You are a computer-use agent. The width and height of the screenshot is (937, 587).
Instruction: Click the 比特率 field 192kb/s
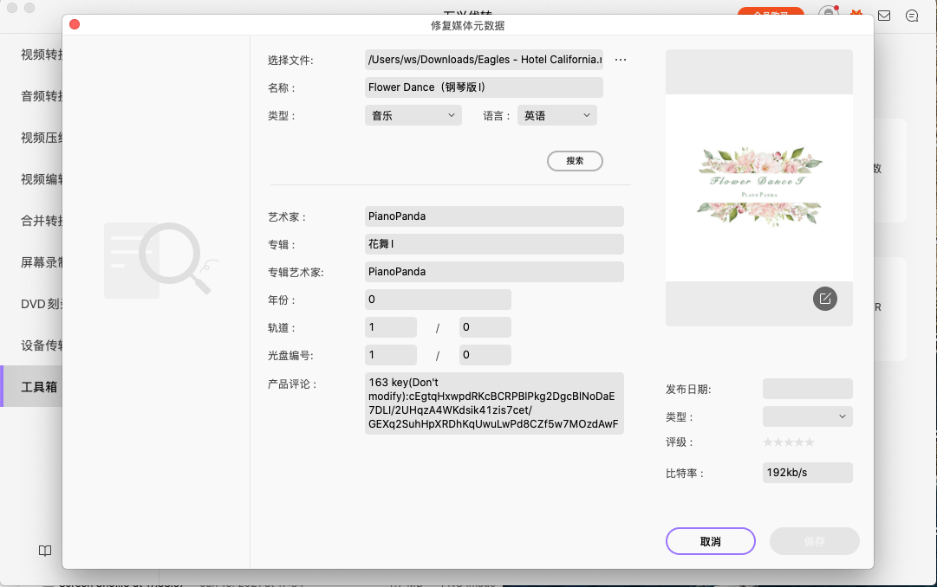807,473
